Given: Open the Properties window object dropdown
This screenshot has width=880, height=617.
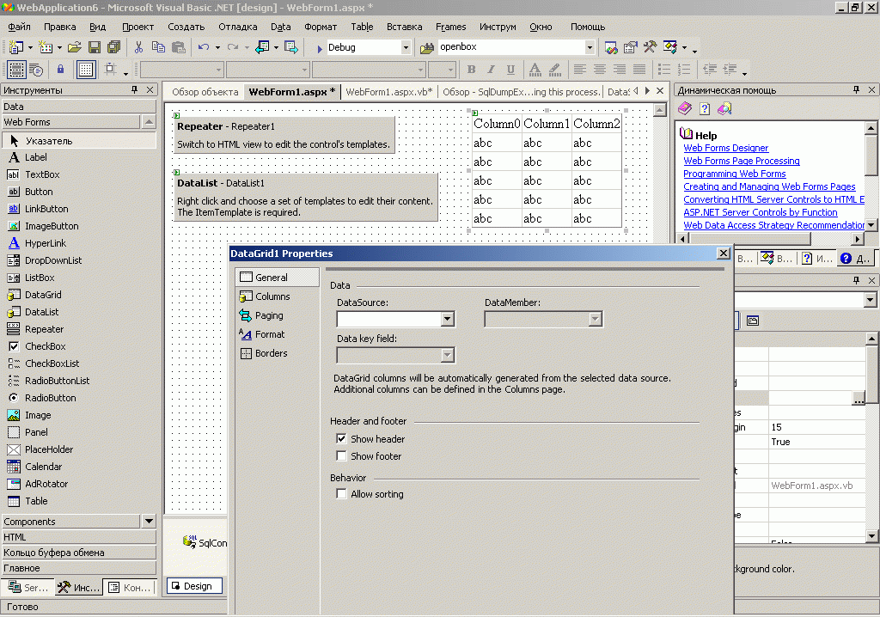Looking at the screenshot, I should click(870, 301).
